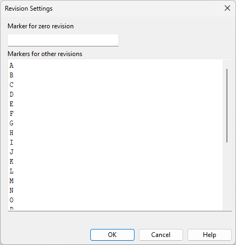Open Help for Revision Settings

pos(209,235)
